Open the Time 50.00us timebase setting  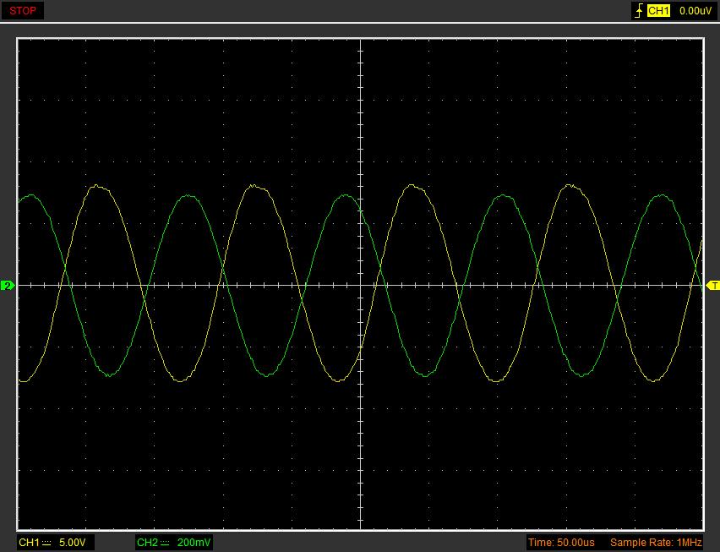point(561,542)
